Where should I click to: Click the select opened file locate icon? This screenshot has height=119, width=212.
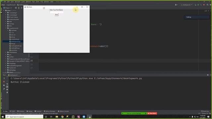[x=16, y=8]
